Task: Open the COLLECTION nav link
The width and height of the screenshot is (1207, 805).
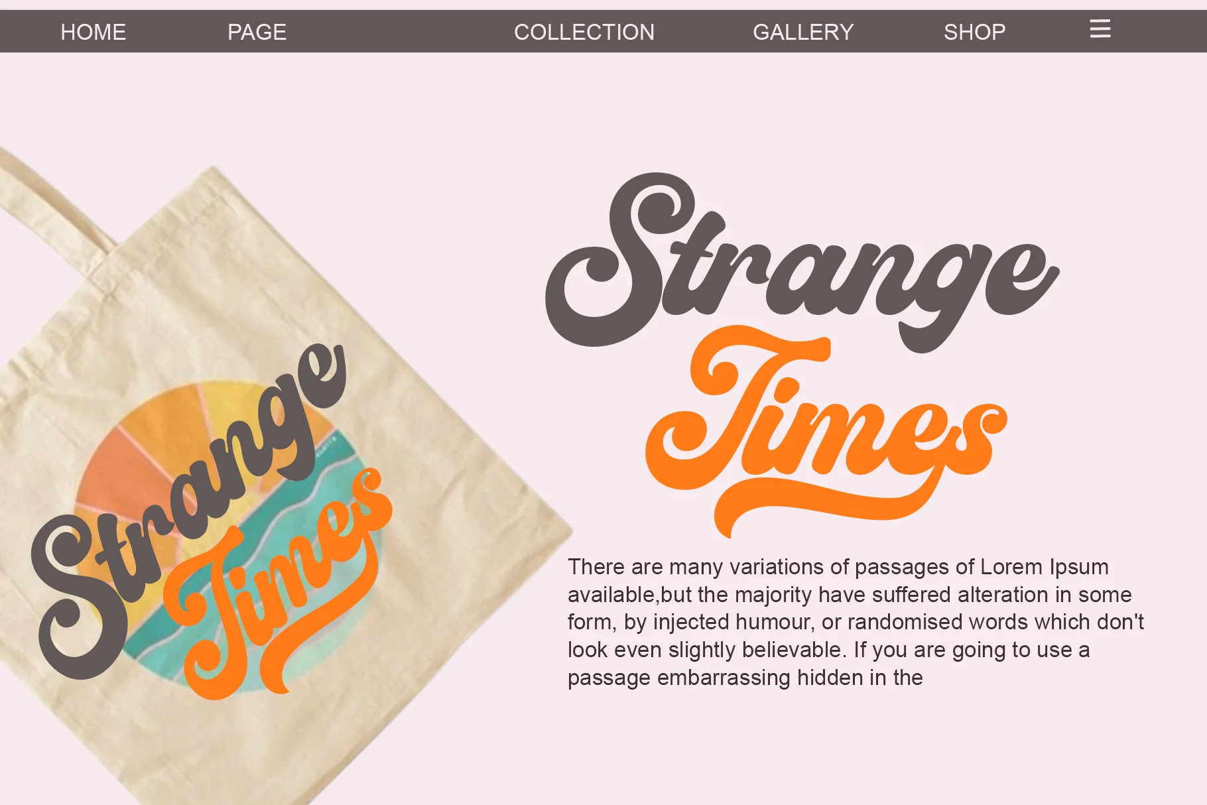Action: pyautogui.click(x=584, y=32)
